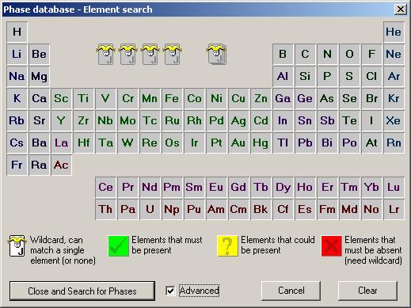Click the fourth wildcard joker card icon
This screenshot has width=411, height=308.
(173, 55)
